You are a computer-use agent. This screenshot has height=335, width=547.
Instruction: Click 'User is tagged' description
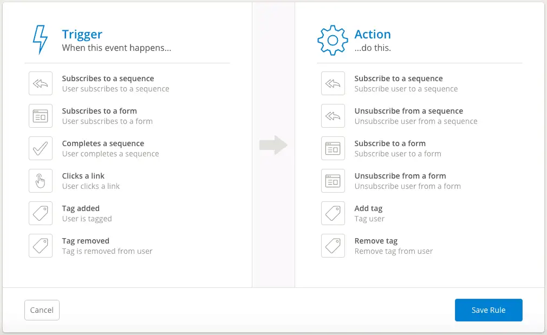point(87,219)
